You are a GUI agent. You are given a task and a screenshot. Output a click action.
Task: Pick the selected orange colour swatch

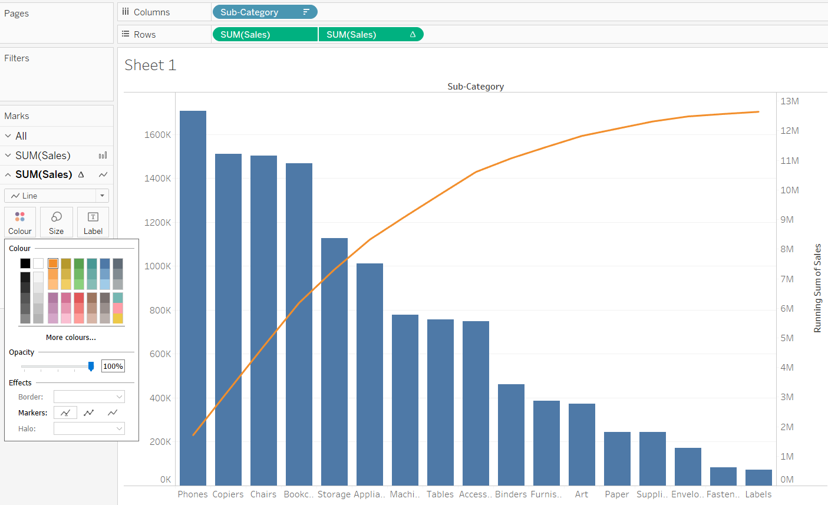tap(53, 263)
